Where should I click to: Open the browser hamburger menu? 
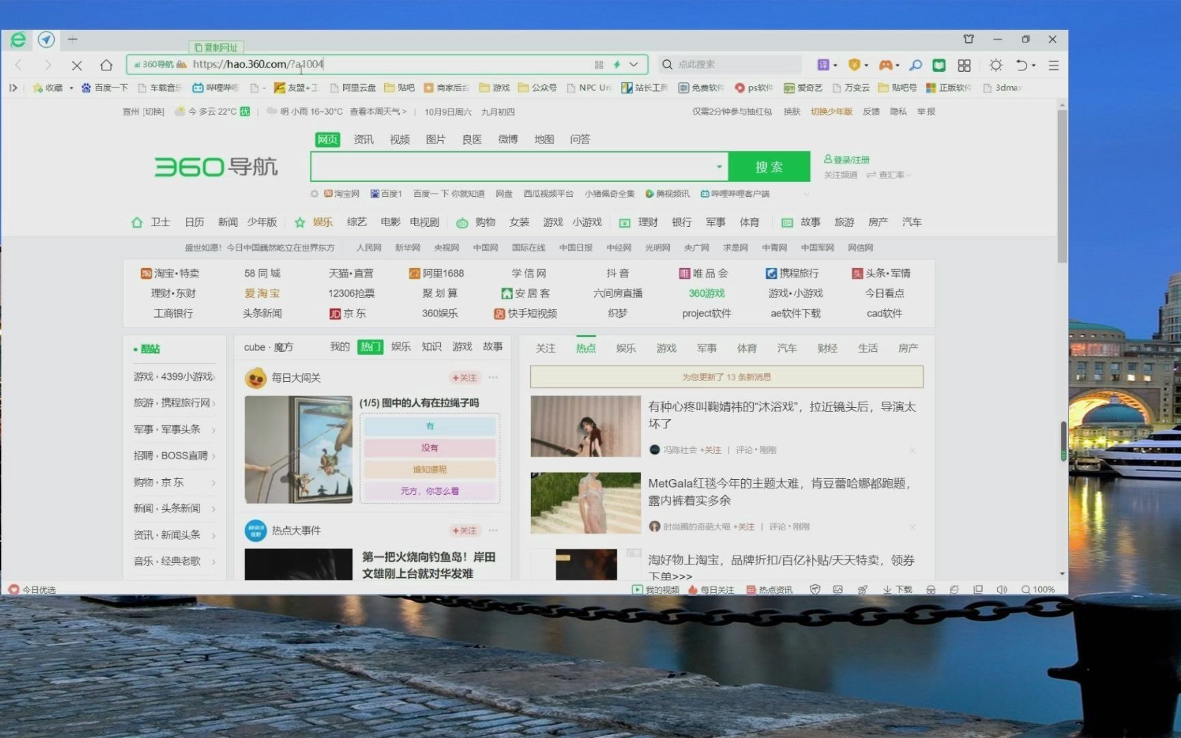tap(1053, 65)
